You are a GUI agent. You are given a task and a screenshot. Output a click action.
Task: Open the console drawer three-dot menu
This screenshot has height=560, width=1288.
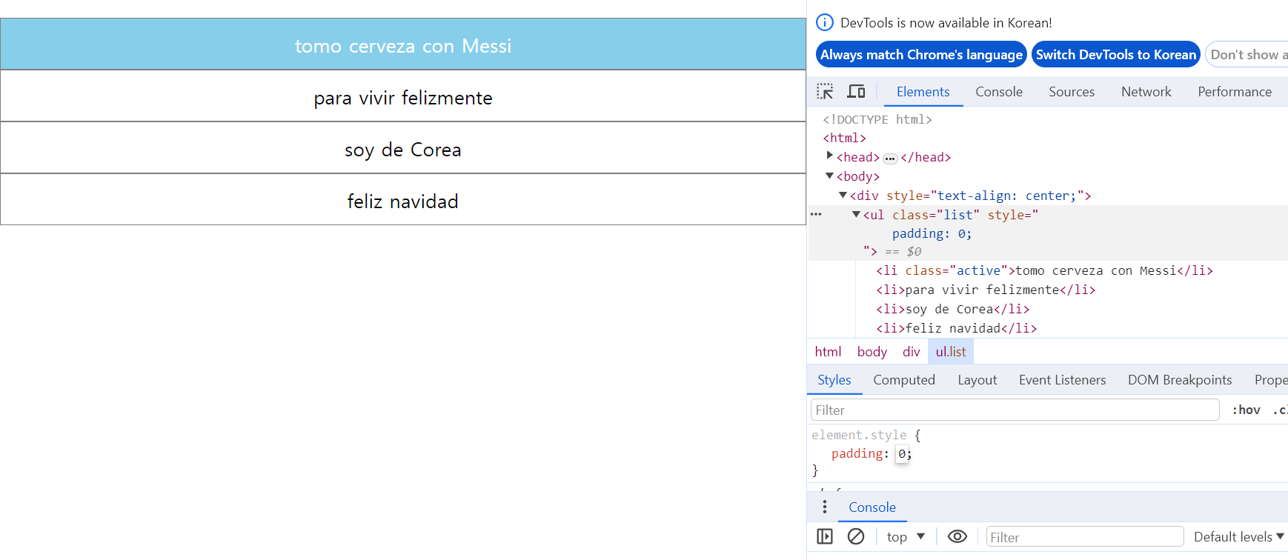(825, 507)
